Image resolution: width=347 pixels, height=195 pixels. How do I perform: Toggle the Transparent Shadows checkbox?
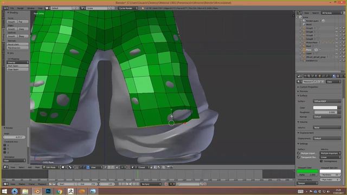tap(298, 157)
